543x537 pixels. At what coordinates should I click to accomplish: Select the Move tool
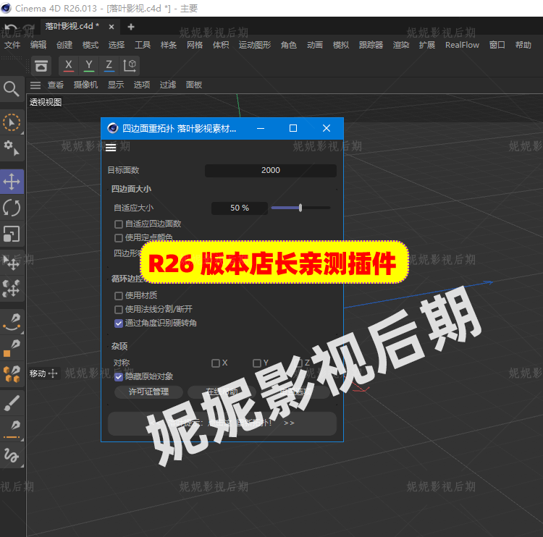(x=12, y=182)
